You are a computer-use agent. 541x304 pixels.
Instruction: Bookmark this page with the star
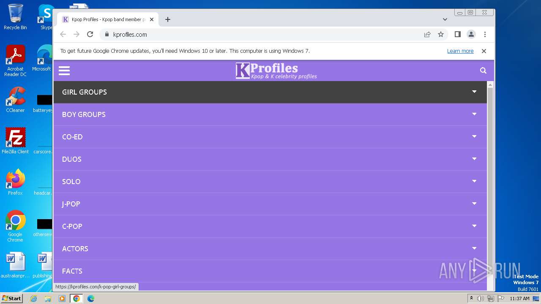(441, 35)
